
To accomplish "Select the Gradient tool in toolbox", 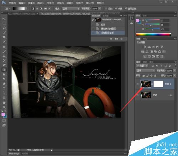I will pos(4,70).
